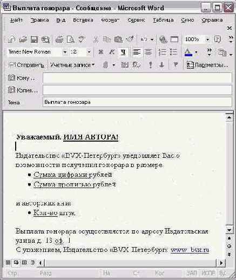Click the Open file icon
This screenshot has height=280, width=236.
(23, 39)
